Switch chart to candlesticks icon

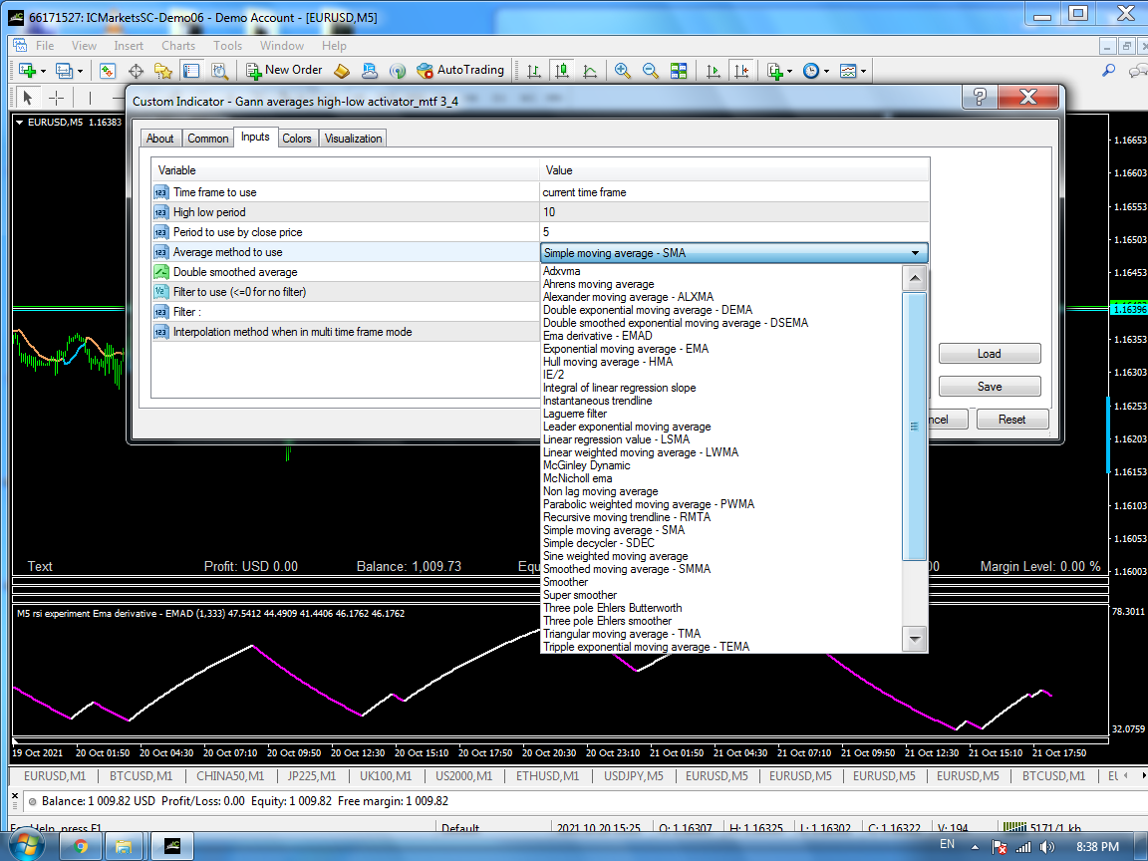pyautogui.click(x=562, y=71)
